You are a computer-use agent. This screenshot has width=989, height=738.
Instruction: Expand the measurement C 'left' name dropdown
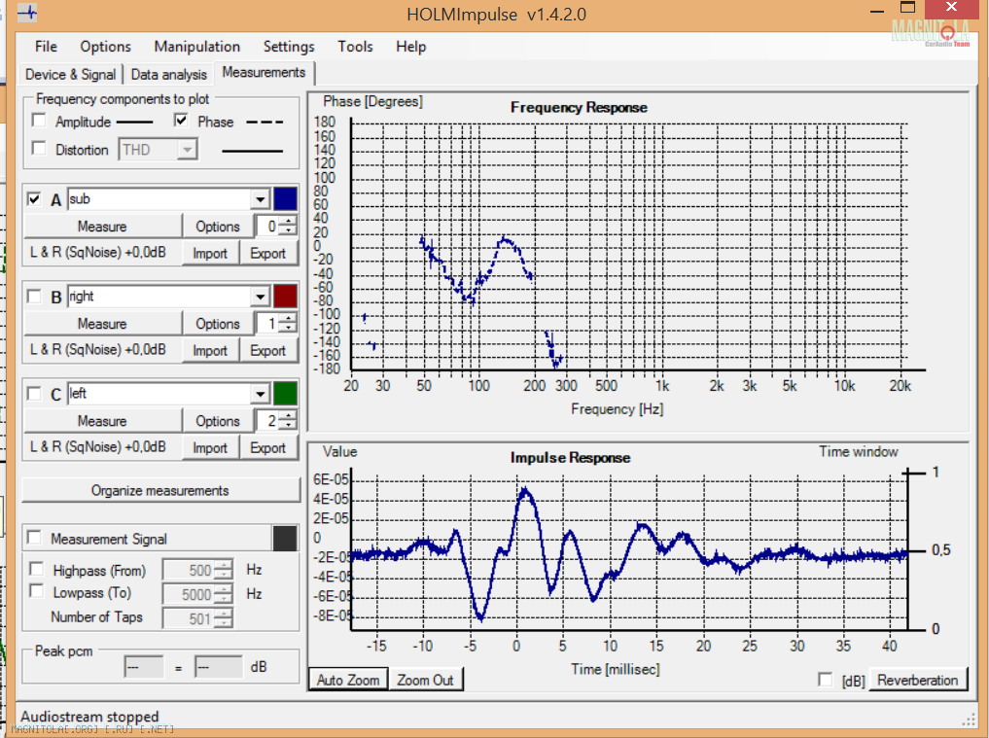click(260, 394)
